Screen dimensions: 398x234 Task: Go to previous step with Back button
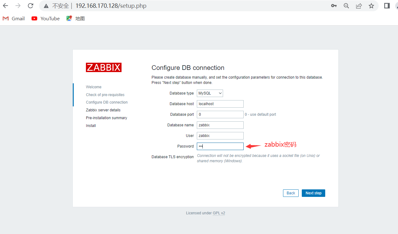point(291,193)
